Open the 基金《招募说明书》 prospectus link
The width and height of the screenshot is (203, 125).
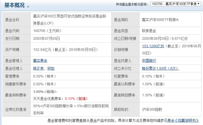[x=183, y=120]
